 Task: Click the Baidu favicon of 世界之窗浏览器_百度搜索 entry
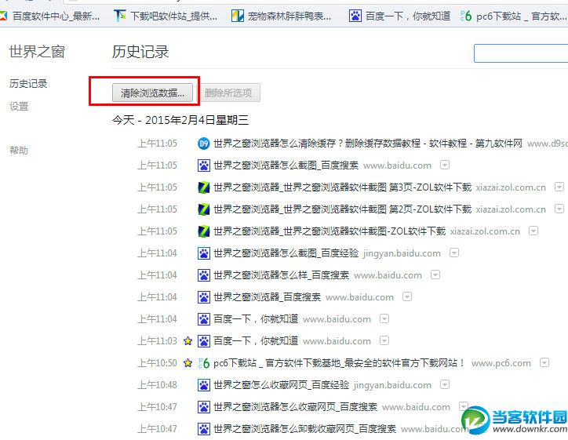pyautogui.click(x=203, y=297)
